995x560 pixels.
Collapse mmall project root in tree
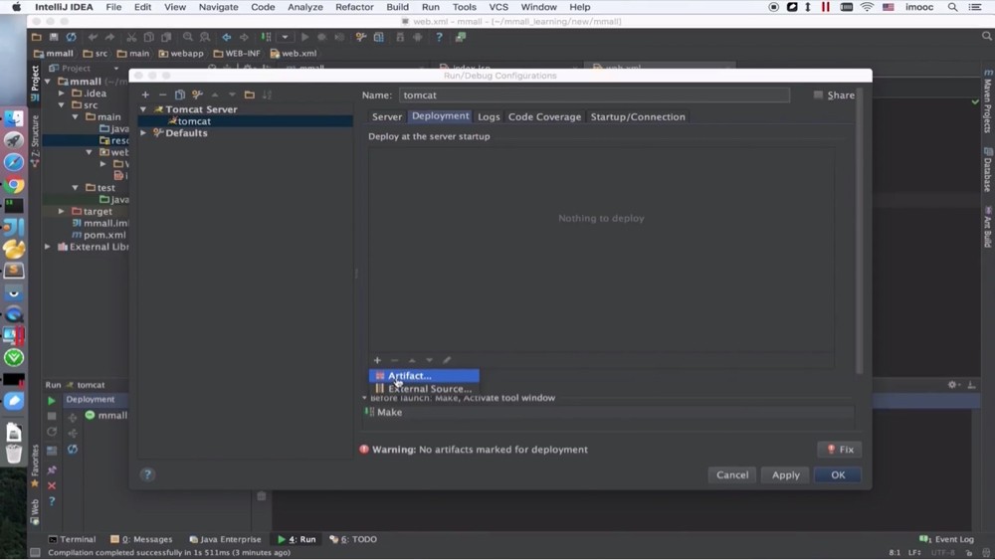48,82
